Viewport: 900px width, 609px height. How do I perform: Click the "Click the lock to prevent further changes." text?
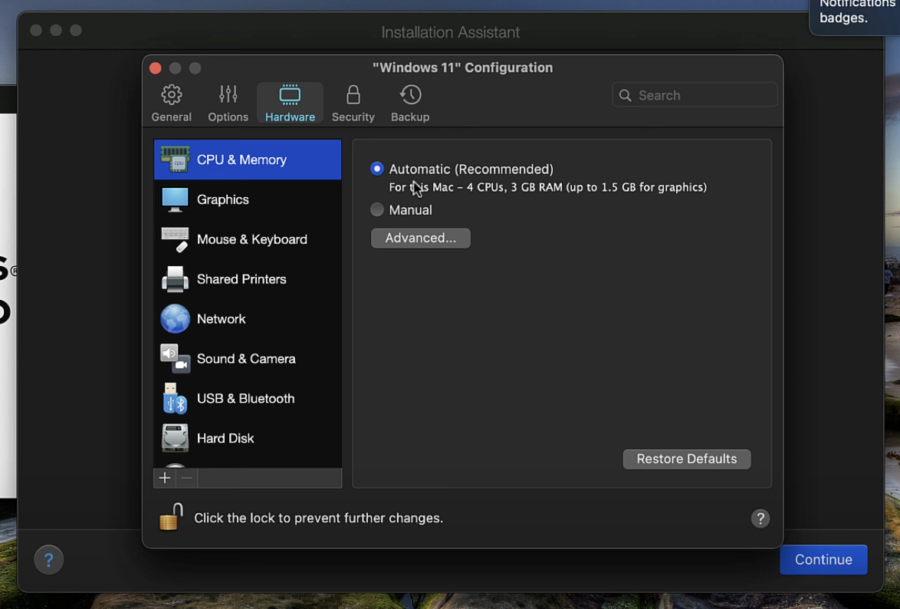point(319,518)
